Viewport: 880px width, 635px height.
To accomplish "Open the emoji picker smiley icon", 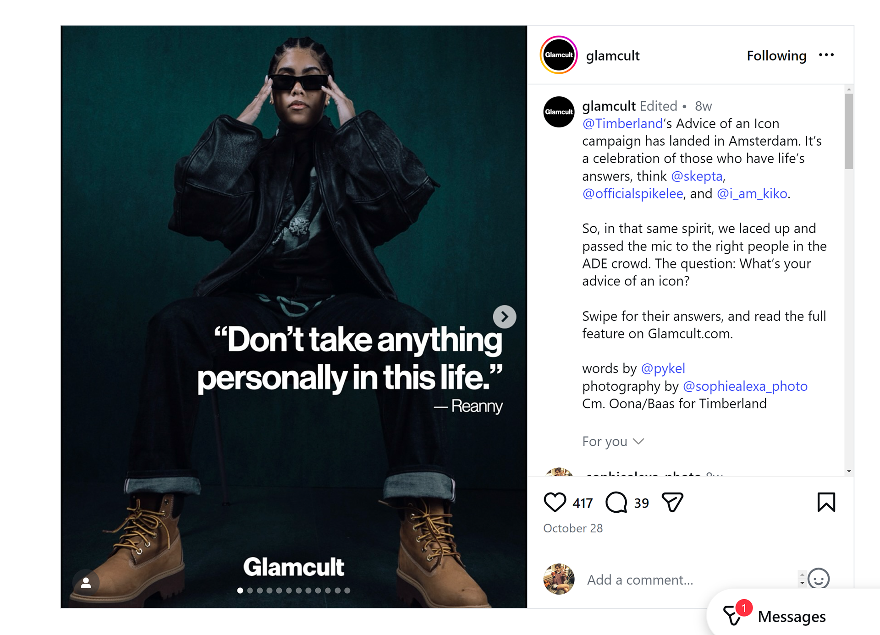I will pos(819,579).
